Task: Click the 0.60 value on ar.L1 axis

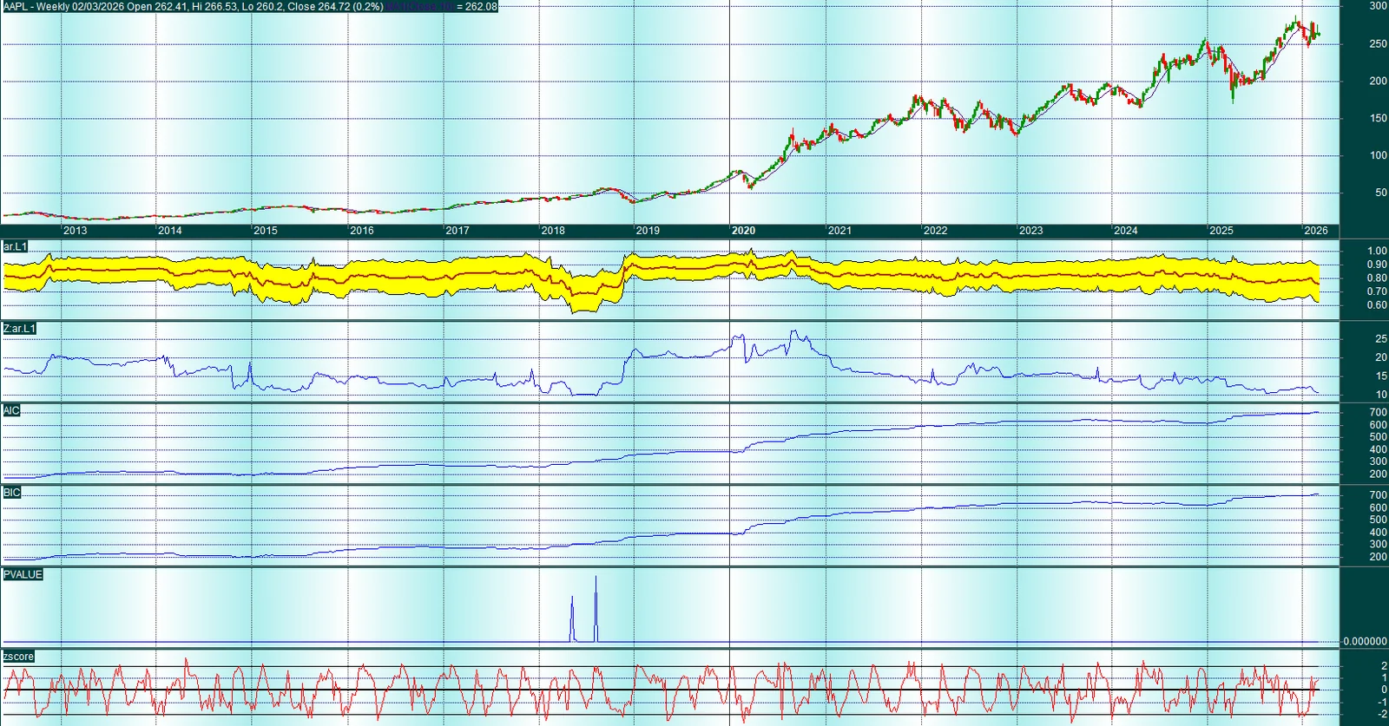Action: [1377, 305]
